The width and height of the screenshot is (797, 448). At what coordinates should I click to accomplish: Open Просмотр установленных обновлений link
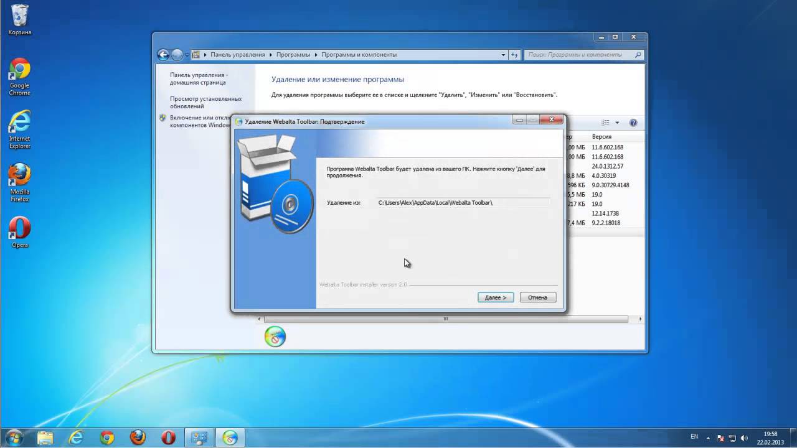tap(205, 102)
